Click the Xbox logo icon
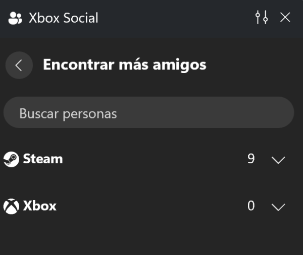 click(11, 206)
